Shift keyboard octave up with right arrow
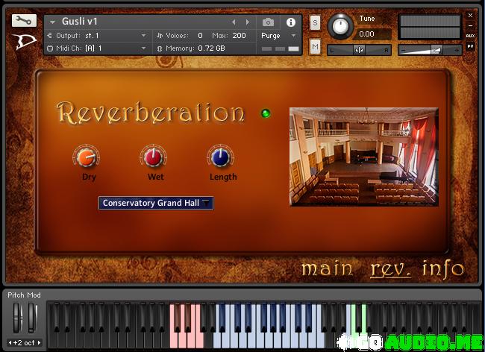485x352 pixels. [39, 343]
